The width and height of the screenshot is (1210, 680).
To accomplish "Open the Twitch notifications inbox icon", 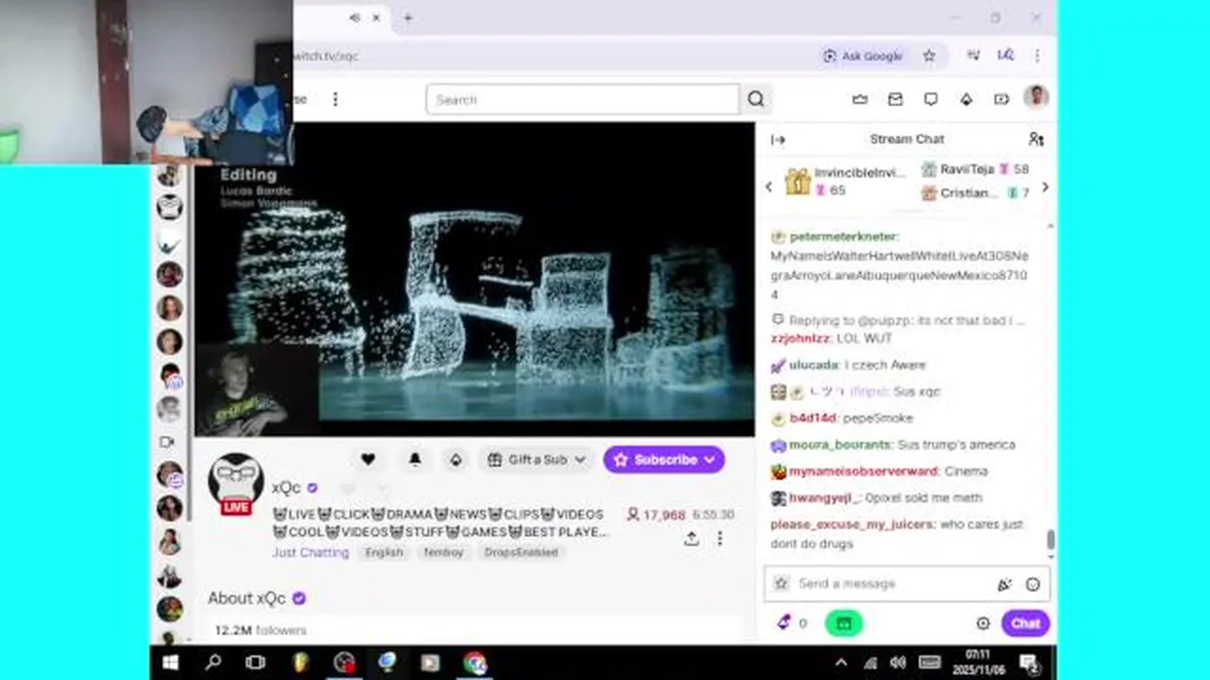I will pos(895,99).
